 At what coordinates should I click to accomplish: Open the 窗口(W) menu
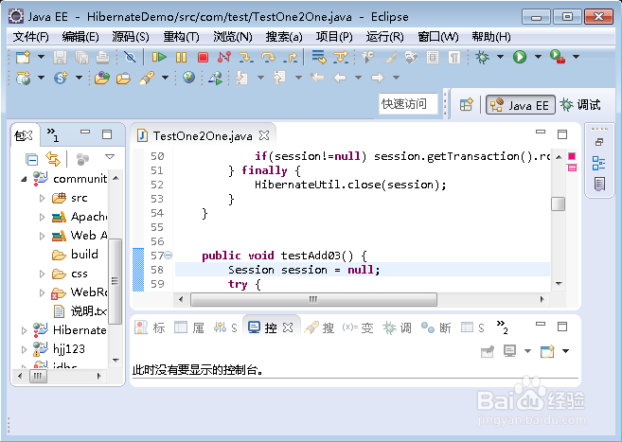438,37
